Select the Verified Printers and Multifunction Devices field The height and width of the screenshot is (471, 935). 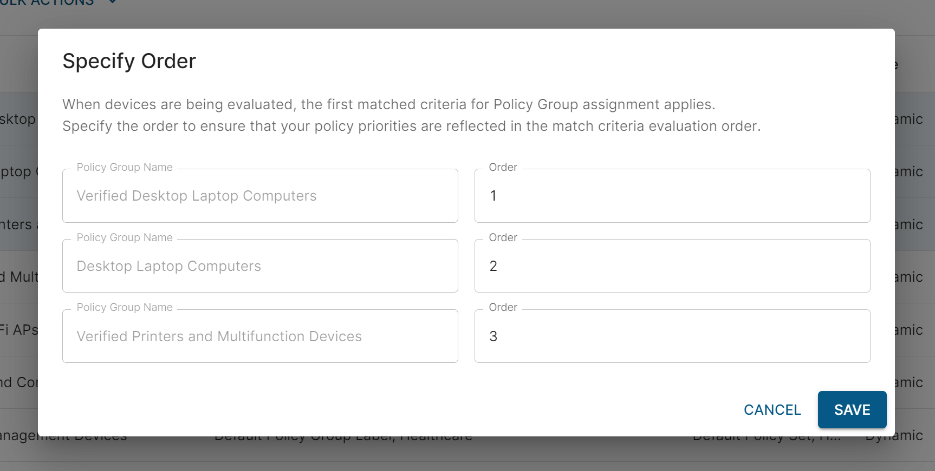point(260,336)
